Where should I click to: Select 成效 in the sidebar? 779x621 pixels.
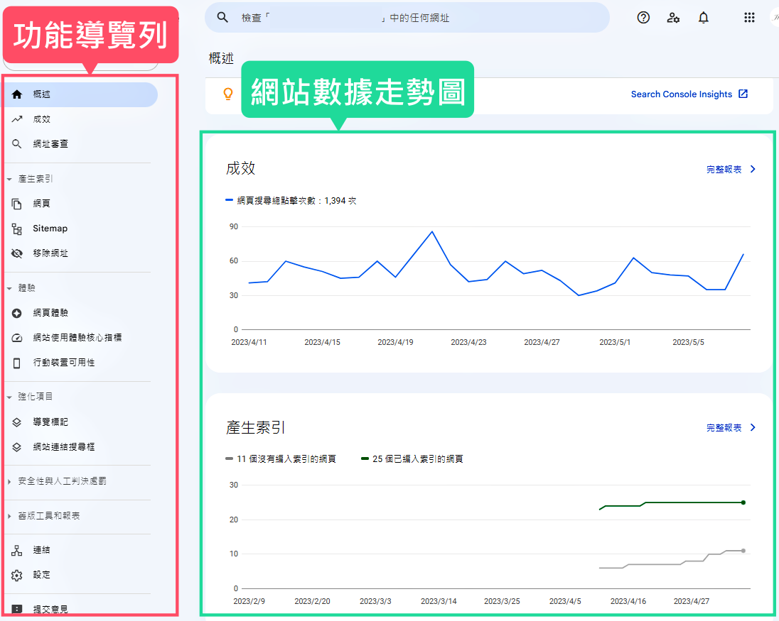tap(42, 119)
